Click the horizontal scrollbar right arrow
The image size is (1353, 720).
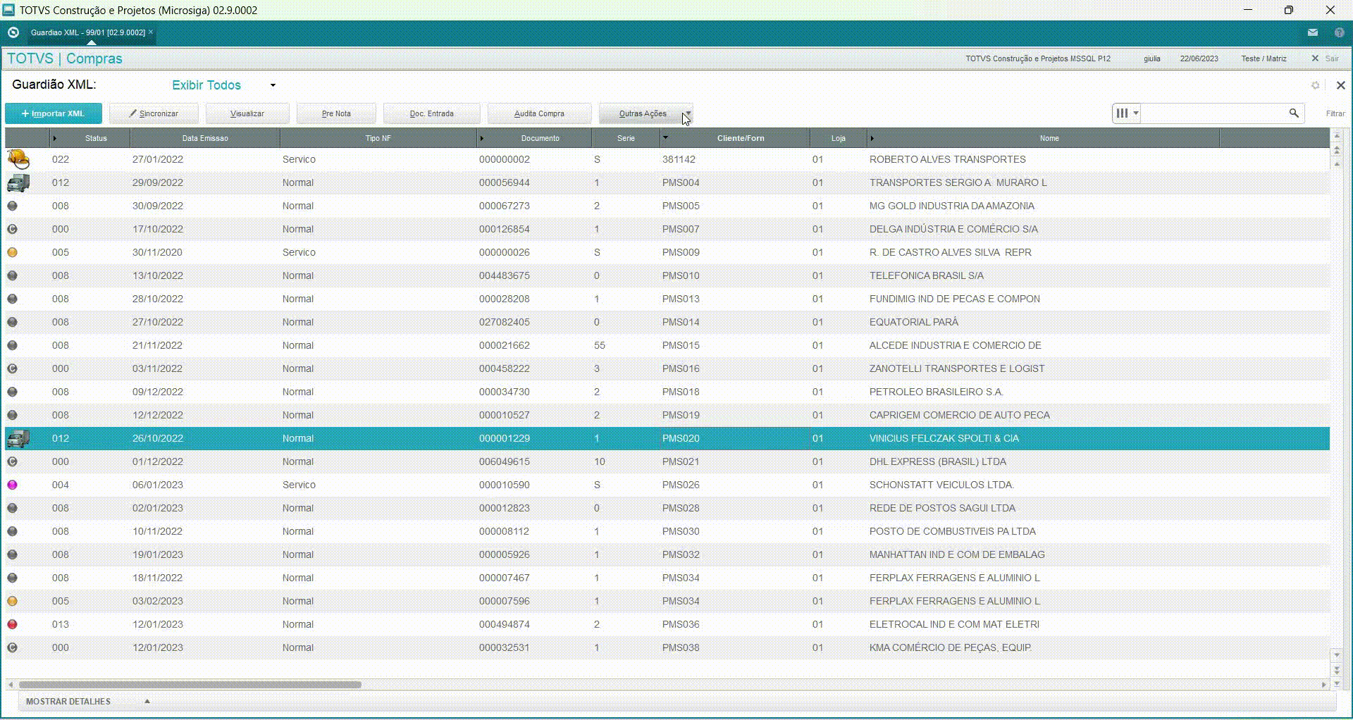1323,685
